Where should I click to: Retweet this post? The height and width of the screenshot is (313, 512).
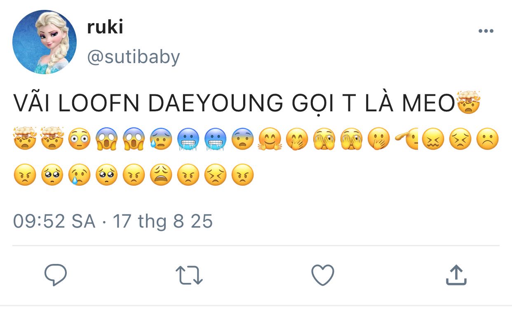click(189, 275)
